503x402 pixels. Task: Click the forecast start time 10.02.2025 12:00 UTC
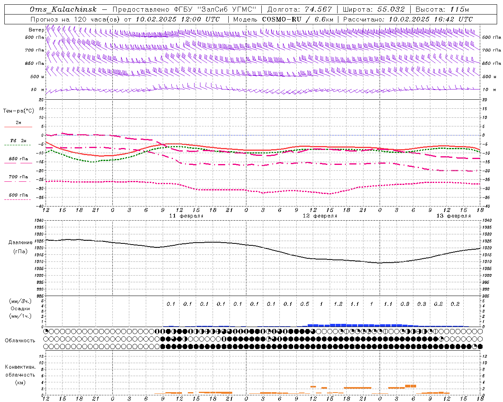pyautogui.click(x=178, y=19)
